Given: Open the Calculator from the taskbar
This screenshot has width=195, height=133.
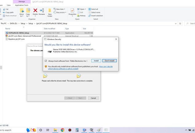Looking at the screenshot, I should (77, 130).
